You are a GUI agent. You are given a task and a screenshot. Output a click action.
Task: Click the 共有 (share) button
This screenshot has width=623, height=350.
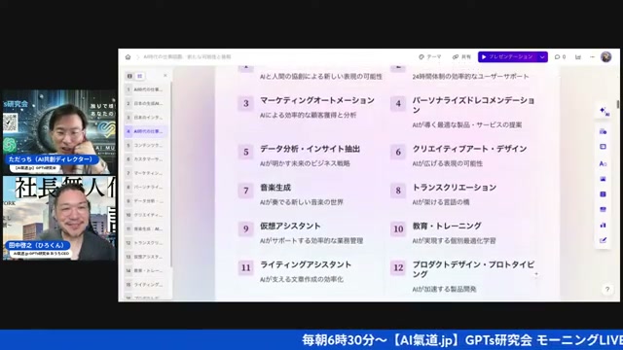461,57
